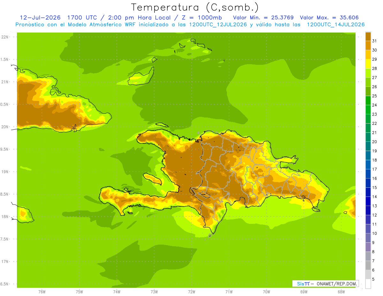
Task: Click the '7.5N' latitude label
Action: click(5, 239)
